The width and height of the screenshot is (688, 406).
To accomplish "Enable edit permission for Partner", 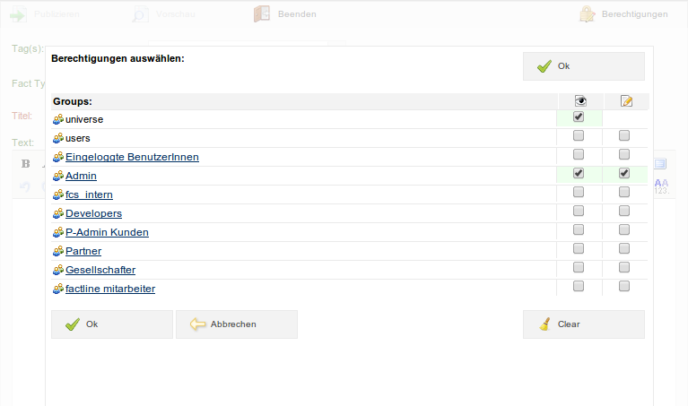I will click(624, 249).
